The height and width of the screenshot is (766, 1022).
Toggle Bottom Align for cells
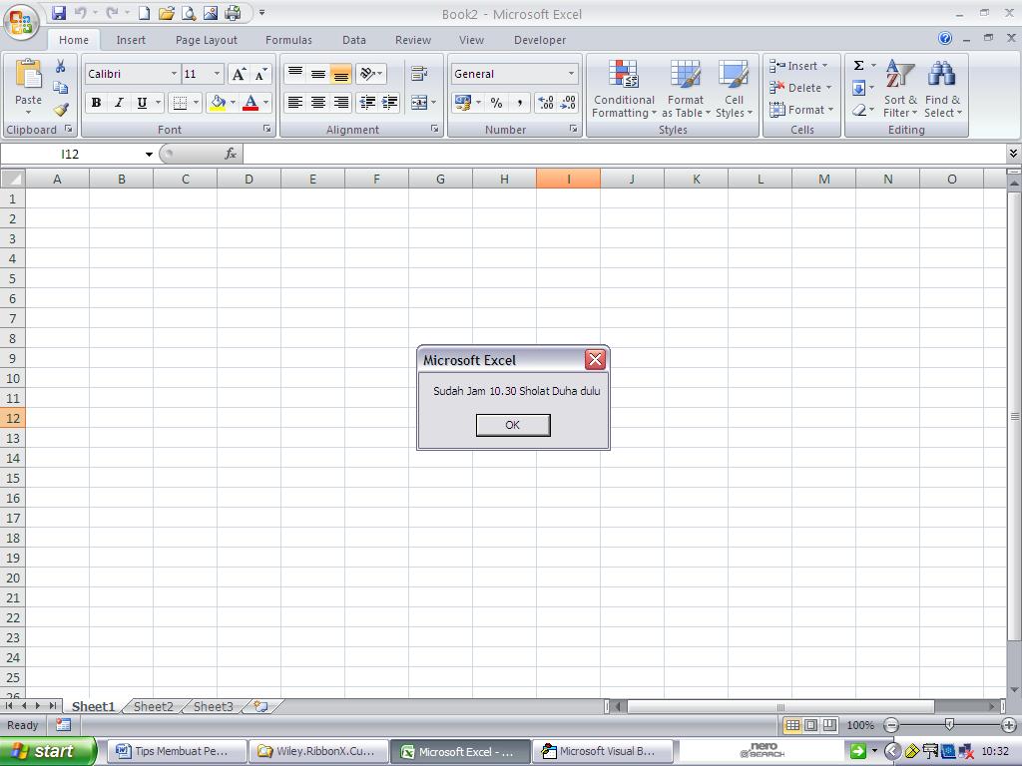click(341, 74)
